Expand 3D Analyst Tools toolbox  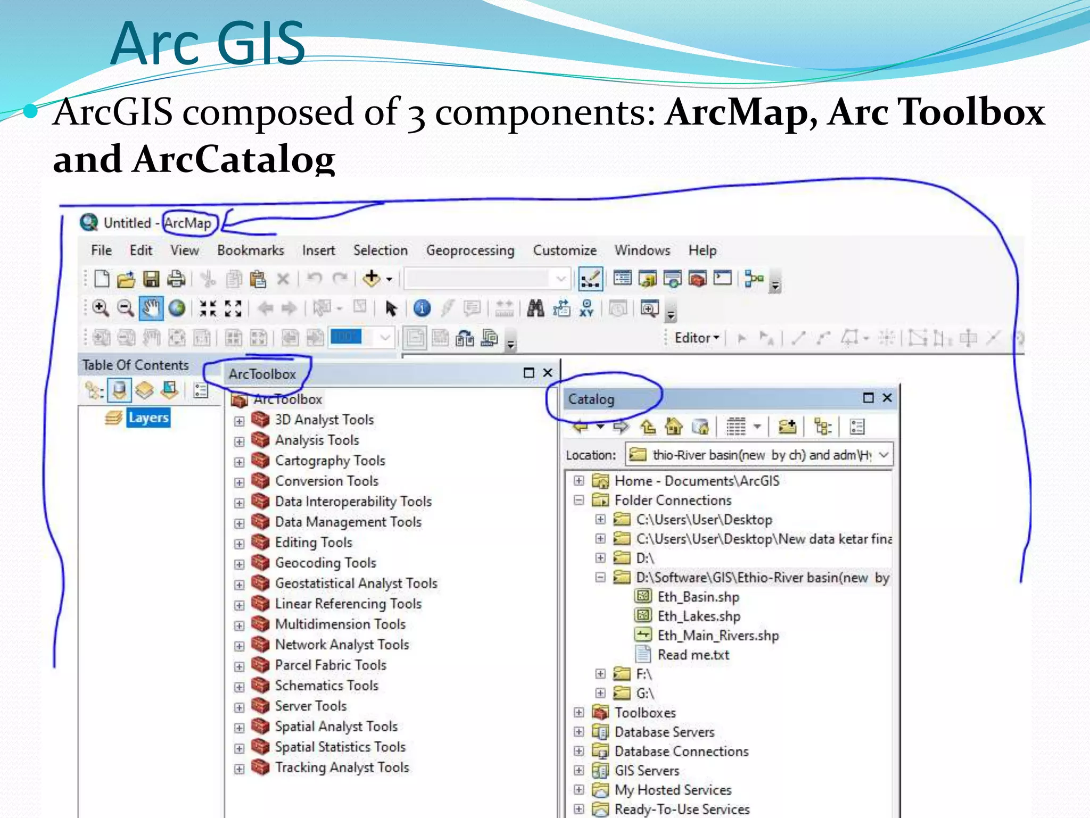click(240, 421)
